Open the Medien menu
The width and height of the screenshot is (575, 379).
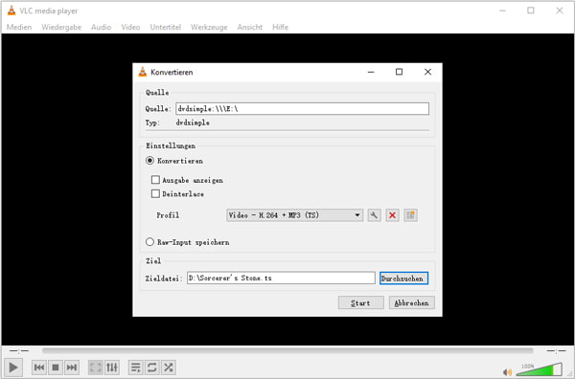[x=19, y=27]
